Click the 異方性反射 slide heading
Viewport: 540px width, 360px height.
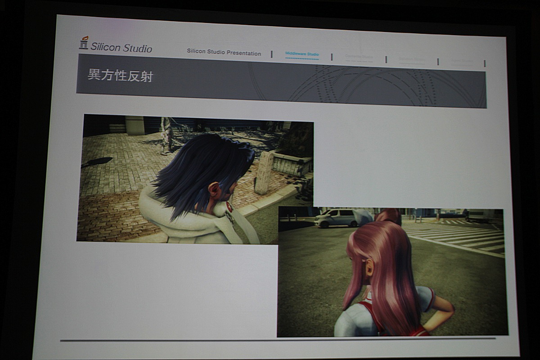point(120,76)
